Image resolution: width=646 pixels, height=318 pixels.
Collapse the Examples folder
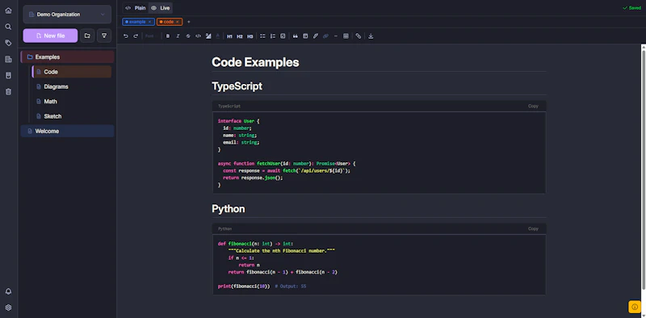(68, 56)
